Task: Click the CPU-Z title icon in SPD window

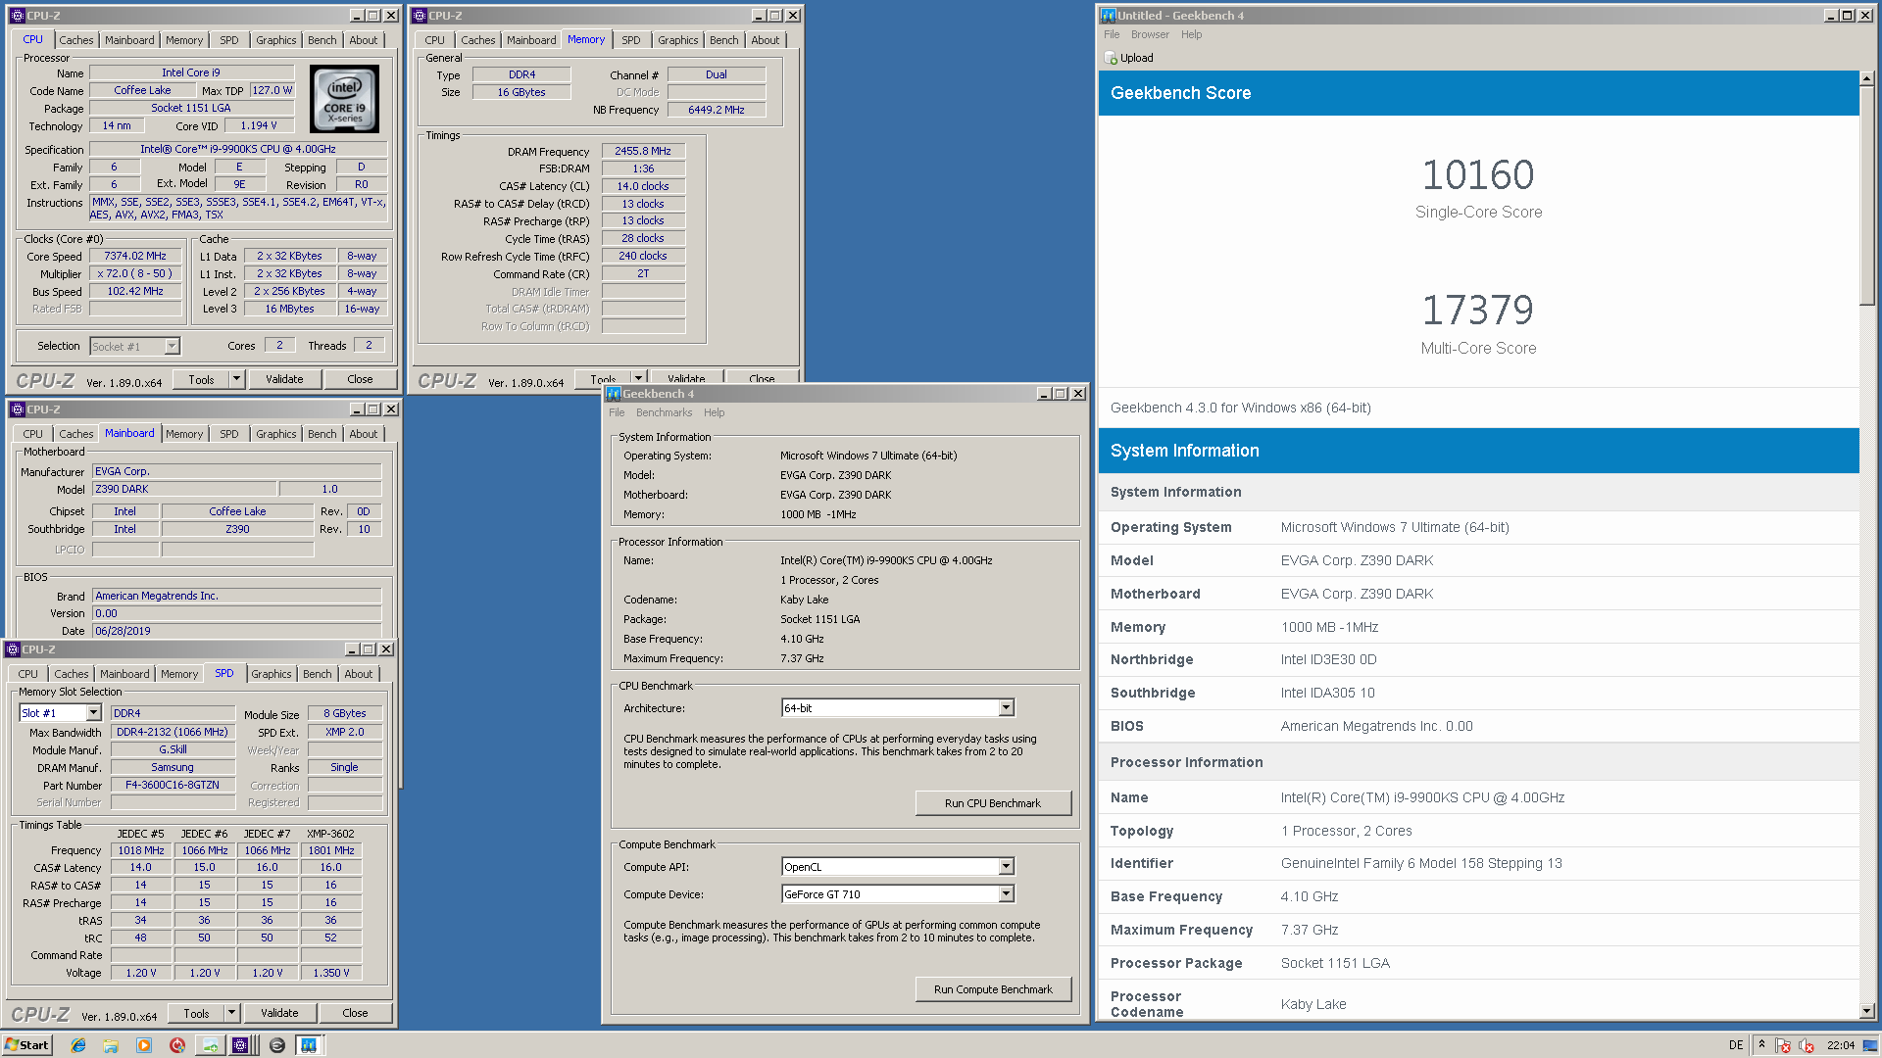Action: point(13,649)
